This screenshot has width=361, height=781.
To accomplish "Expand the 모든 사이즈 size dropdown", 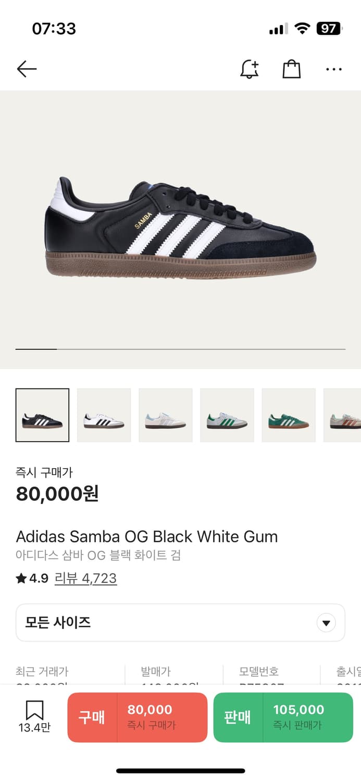I will pyautogui.click(x=180, y=623).
